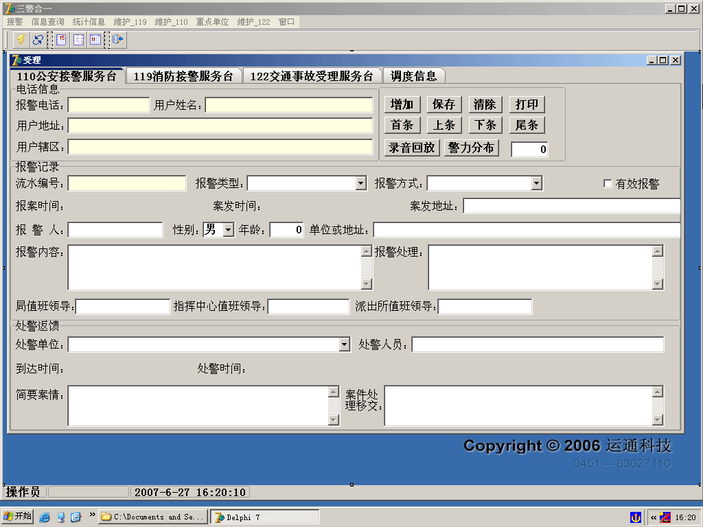Click the 录音回放 button
The image size is (703, 527).
tap(412, 148)
